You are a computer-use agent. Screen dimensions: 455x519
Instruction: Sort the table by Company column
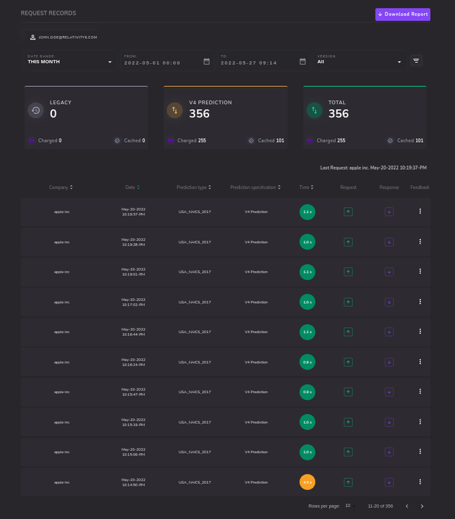pyautogui.click(x=61, y=187)
